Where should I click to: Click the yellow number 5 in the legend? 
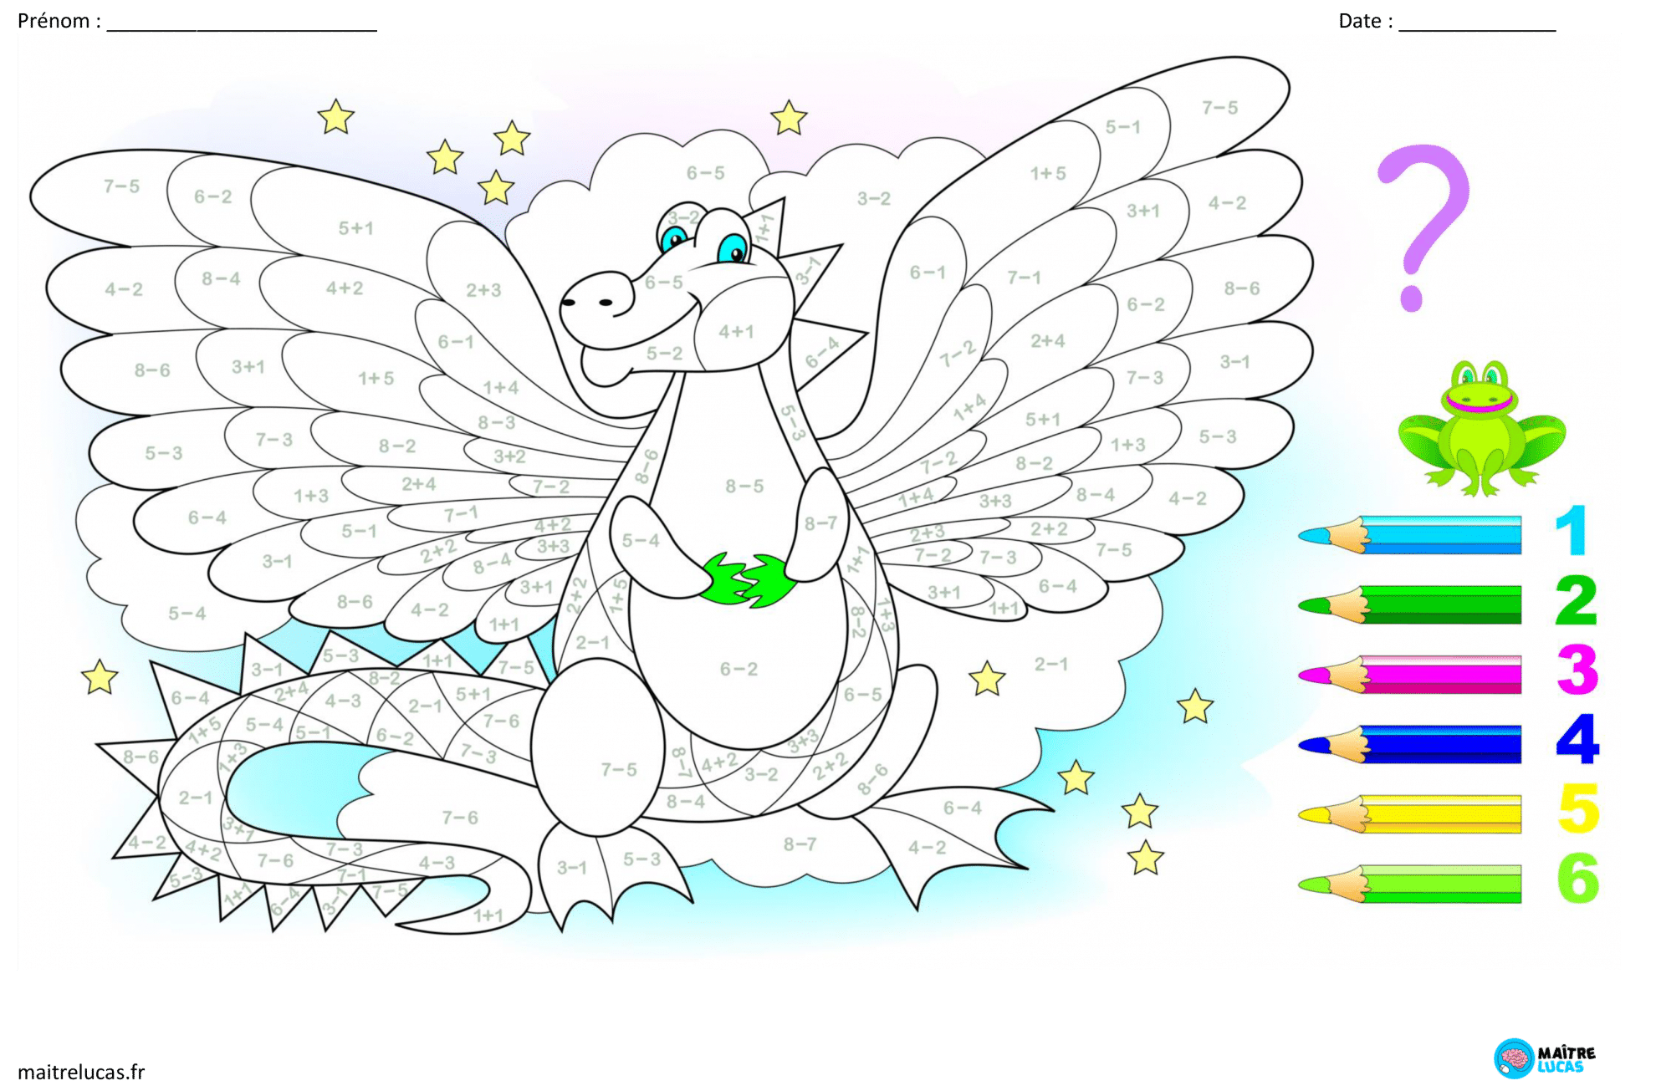point(1578,808)
